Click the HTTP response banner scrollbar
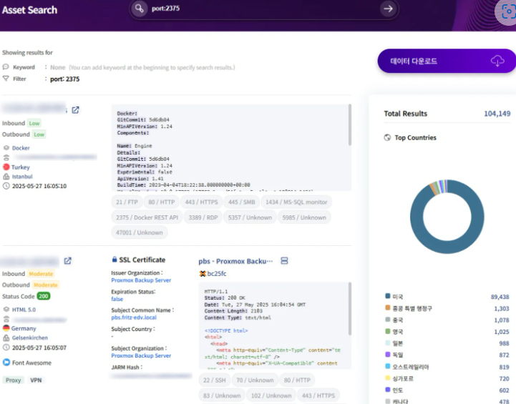 click(x=350, y=309)
